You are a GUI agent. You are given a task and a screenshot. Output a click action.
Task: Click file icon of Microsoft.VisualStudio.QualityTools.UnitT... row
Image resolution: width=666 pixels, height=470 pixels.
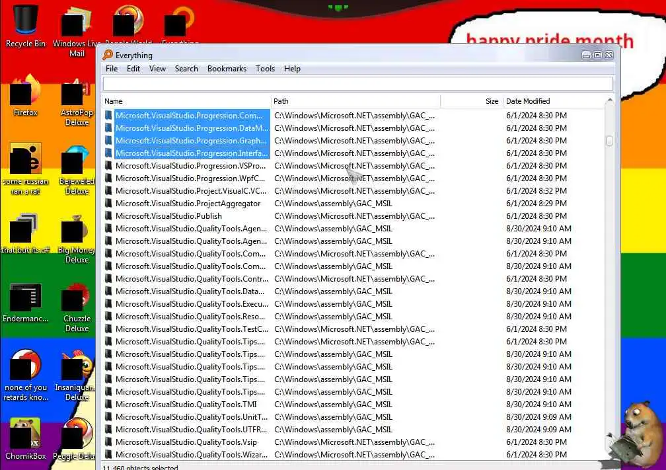[109, 417]
